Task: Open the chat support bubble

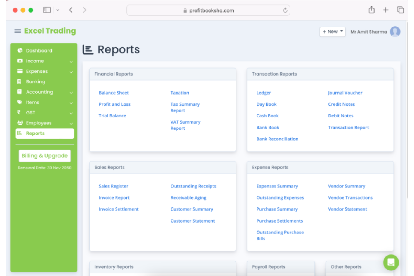Action: (x=391, y=262)
